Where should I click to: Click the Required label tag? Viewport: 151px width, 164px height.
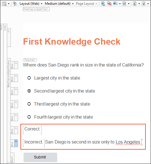[x=30, y=60]
